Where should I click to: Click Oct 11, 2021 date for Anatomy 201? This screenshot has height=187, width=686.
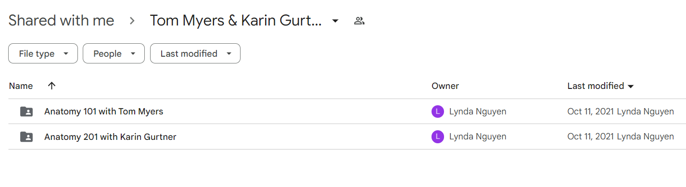click(x=591, y=137)
